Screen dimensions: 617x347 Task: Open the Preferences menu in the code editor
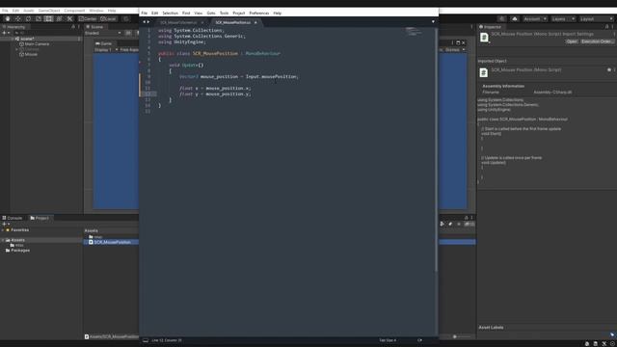(x=259, y=13)
